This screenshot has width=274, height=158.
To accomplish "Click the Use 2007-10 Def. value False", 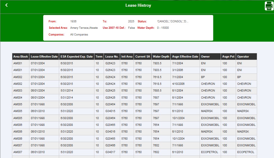I will click(x=131, y=28).
